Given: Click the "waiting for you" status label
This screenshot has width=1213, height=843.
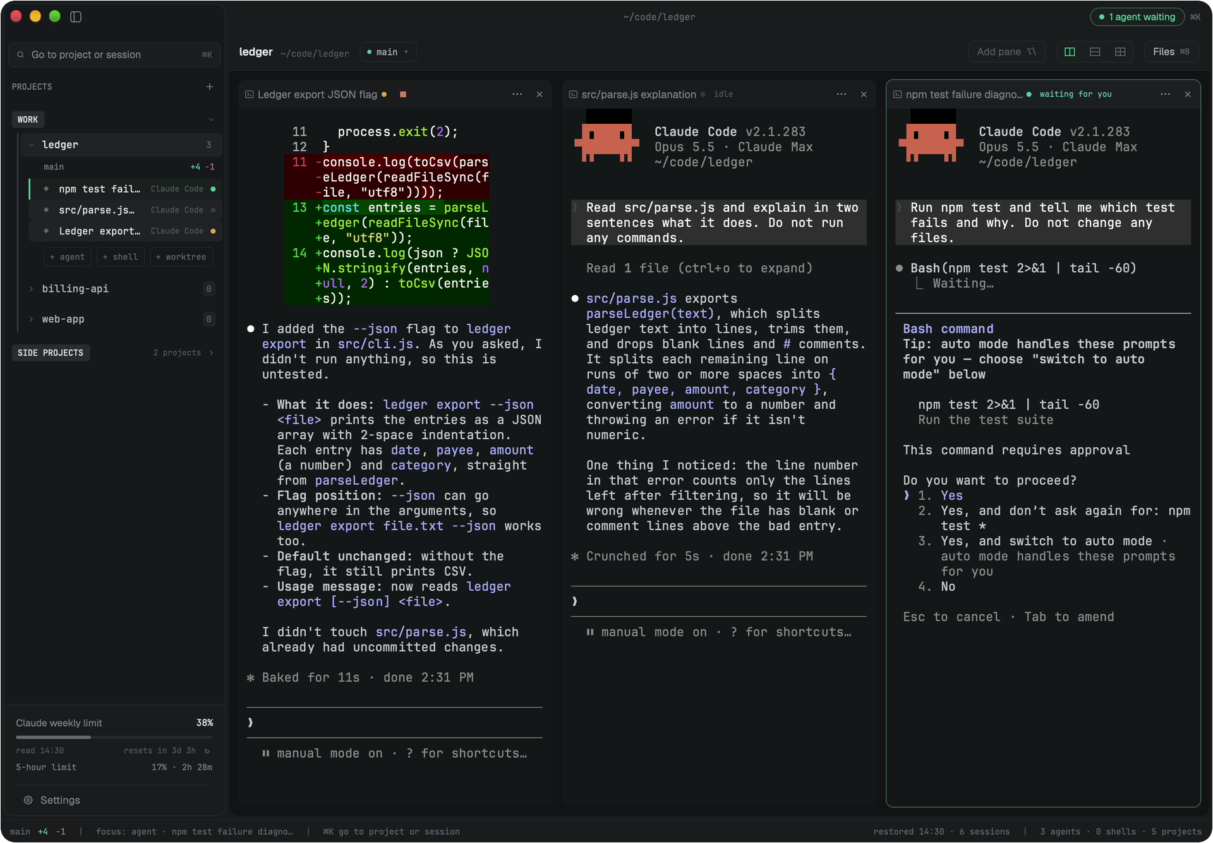Looking at the screenshot, I should click(x=1075, y=94).
